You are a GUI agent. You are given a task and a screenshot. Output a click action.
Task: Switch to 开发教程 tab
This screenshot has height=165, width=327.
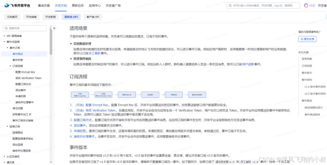(x=50, y=17)
